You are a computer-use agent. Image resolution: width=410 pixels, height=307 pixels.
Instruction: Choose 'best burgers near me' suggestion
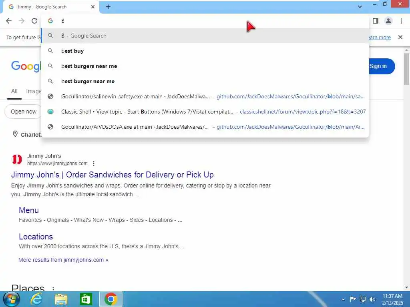coord(205,66)
